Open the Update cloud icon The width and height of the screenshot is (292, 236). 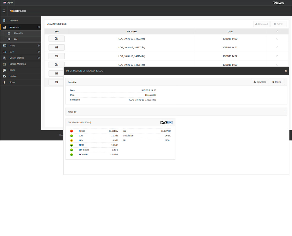pyautogui.click(x=4, y=76)
